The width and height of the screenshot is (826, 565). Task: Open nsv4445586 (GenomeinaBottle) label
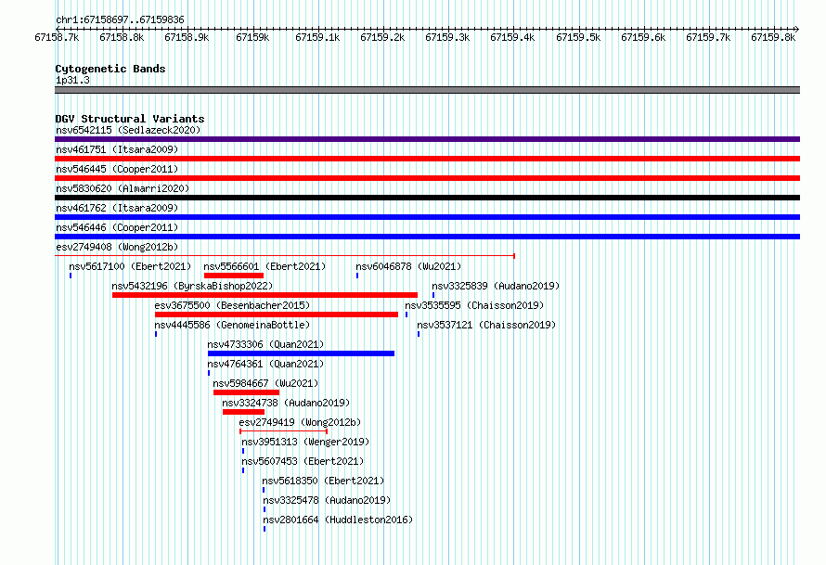point(232,325)
